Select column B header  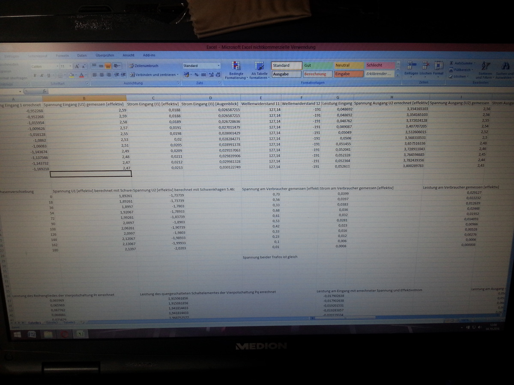(x=84, y=98)
